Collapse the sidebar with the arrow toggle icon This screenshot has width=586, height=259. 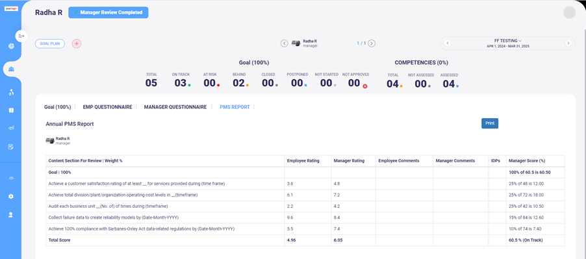click(x=21, y=36)
